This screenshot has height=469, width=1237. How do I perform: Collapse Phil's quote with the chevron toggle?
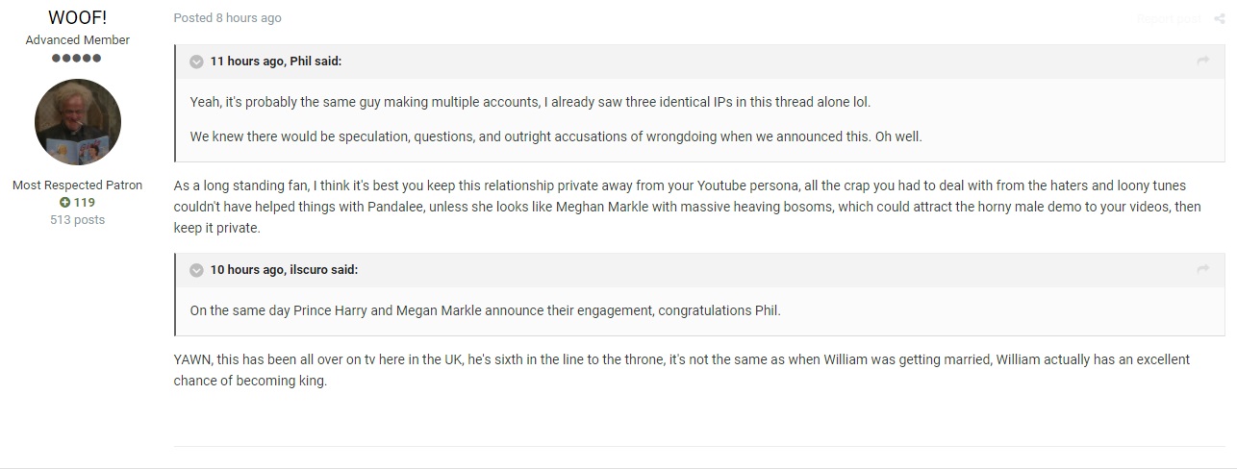196,62
